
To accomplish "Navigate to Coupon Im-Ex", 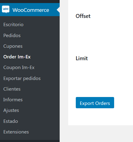I will click(x=19, y=68).
